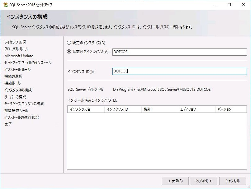Click the インスタンス ID input field
This screenshot has height=189, width=251.
(x=179, y=71)
